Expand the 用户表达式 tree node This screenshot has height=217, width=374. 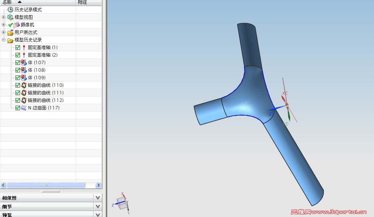(x=3, y=32)
